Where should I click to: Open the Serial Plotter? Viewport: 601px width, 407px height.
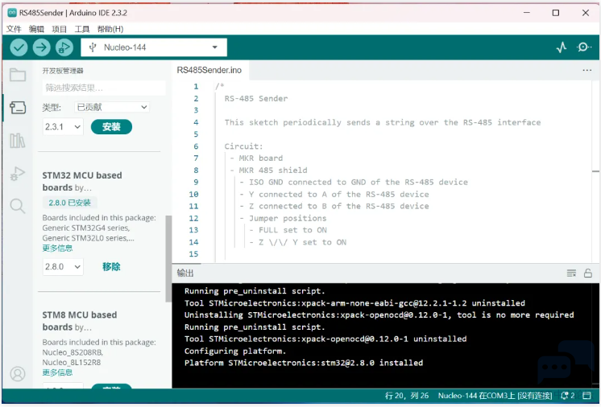click(x=562, y=47)
